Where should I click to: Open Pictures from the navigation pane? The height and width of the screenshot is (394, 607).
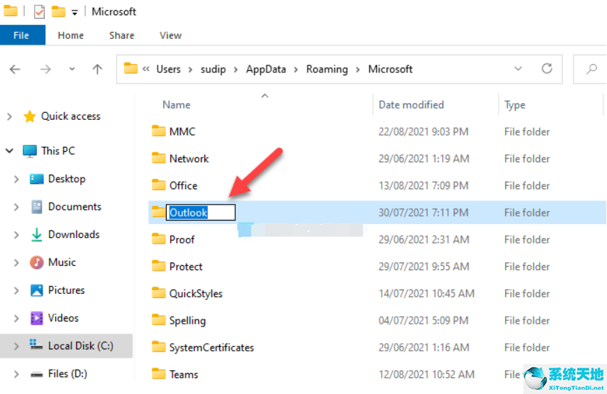point(66,290)
